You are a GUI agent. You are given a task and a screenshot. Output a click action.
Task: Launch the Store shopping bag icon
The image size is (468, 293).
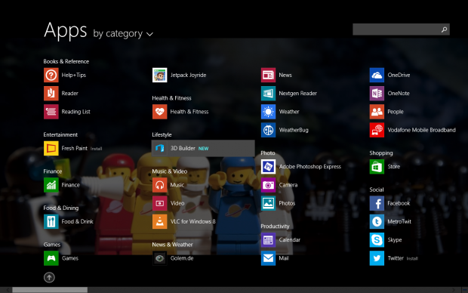(x=377, y=166)
